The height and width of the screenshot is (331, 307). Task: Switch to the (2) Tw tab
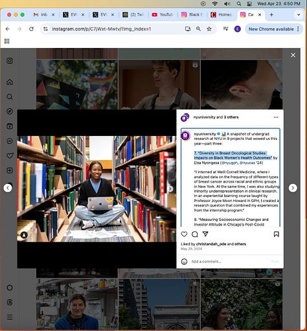point(133,15)
